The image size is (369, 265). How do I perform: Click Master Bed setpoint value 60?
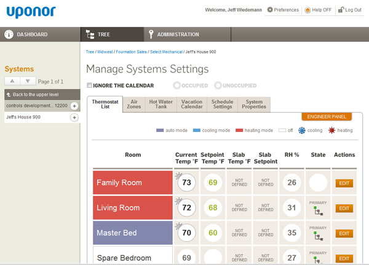[x=213, y=233]
